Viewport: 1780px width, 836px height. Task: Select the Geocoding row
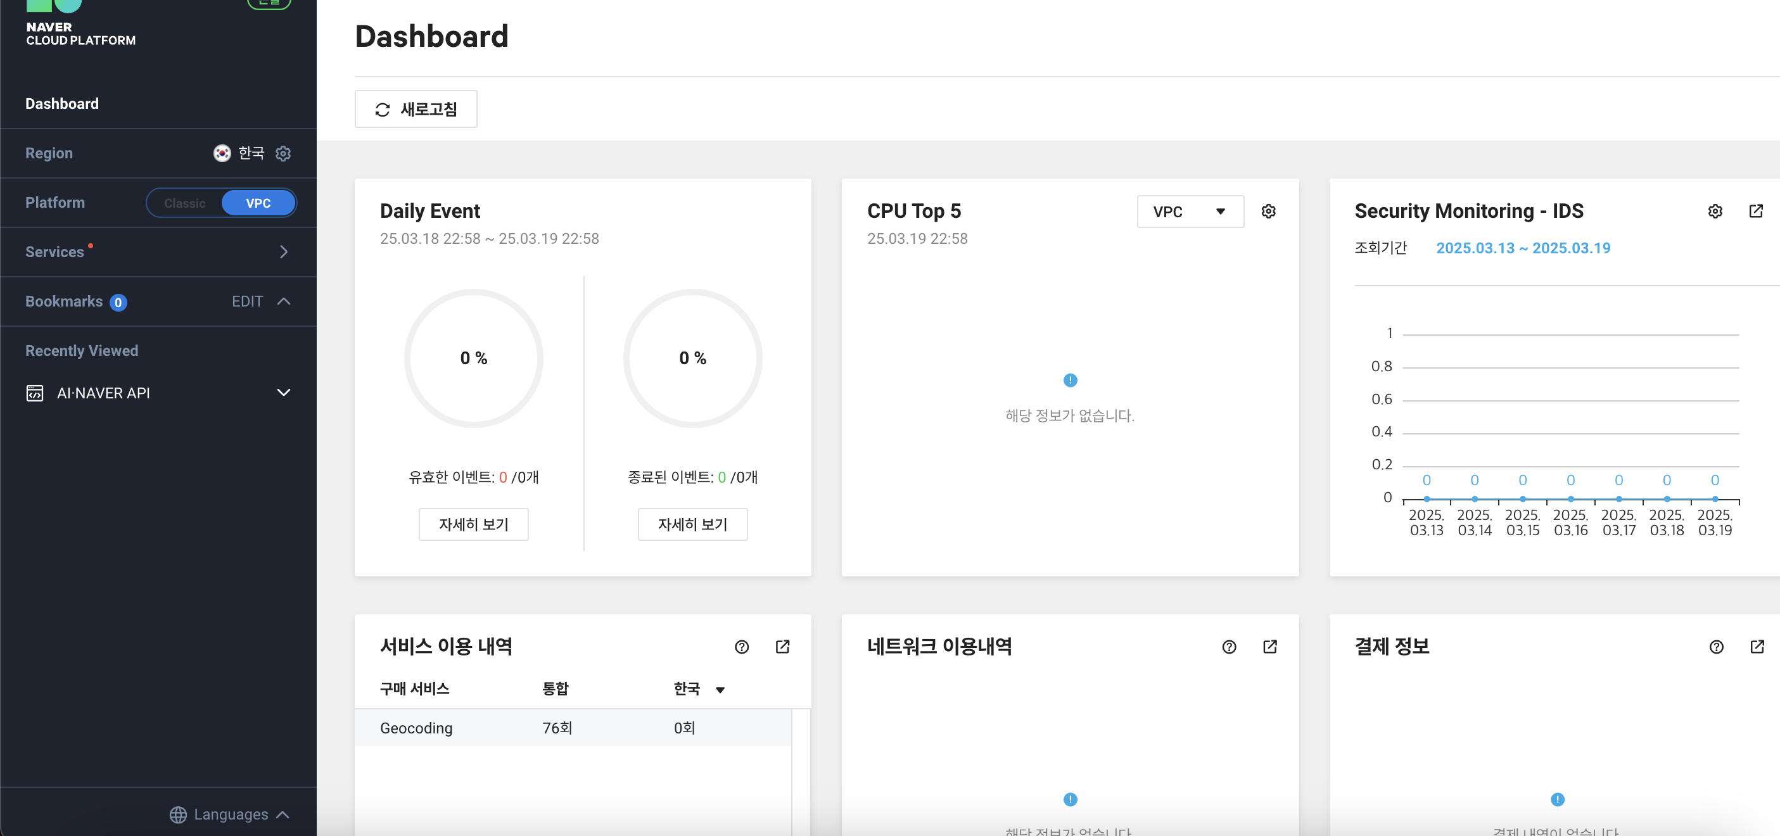573,728
